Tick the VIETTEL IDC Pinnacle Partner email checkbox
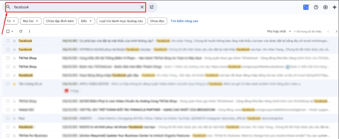339x139 pixels. (8, 110)
